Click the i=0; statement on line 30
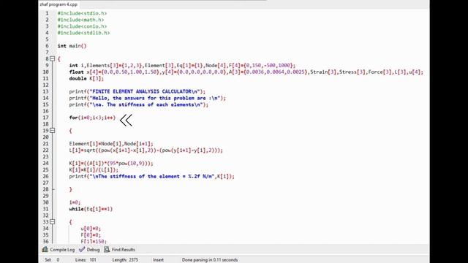 75,202
